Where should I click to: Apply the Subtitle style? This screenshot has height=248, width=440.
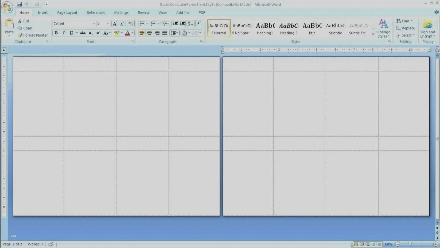335,28
